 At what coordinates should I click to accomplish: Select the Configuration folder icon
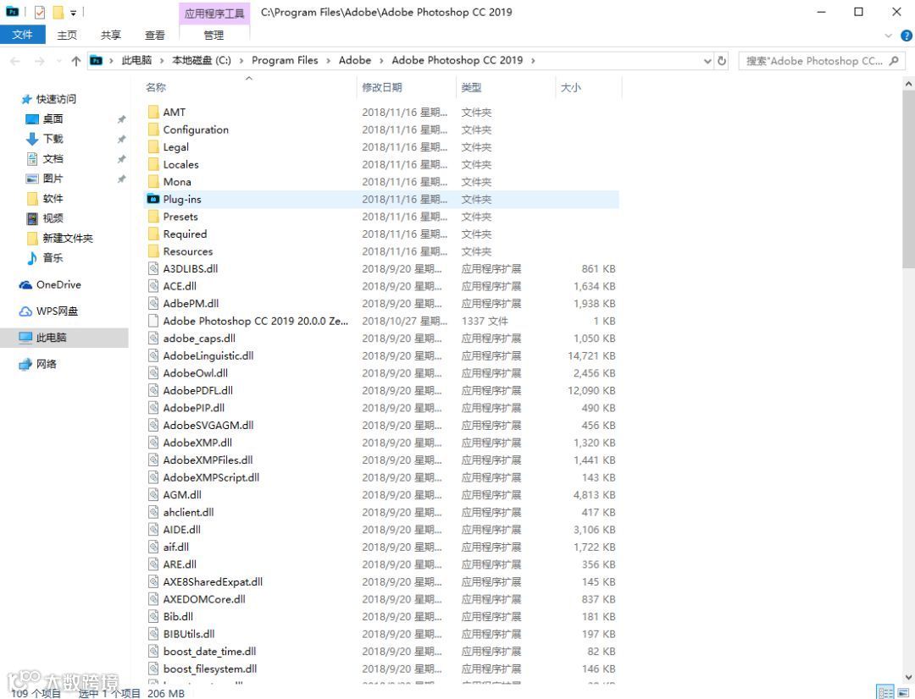click(153, 129)
